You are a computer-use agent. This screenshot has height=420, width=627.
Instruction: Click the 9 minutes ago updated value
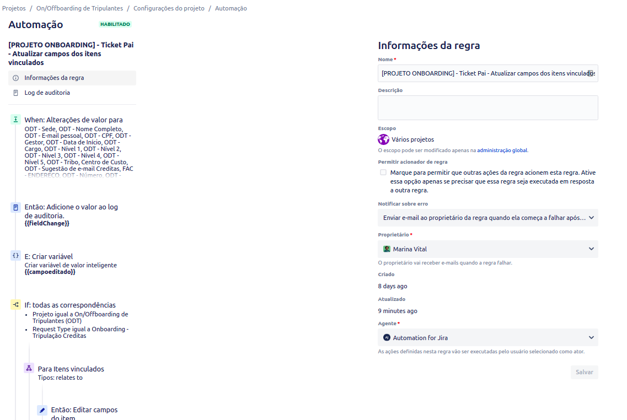[398, 311]
